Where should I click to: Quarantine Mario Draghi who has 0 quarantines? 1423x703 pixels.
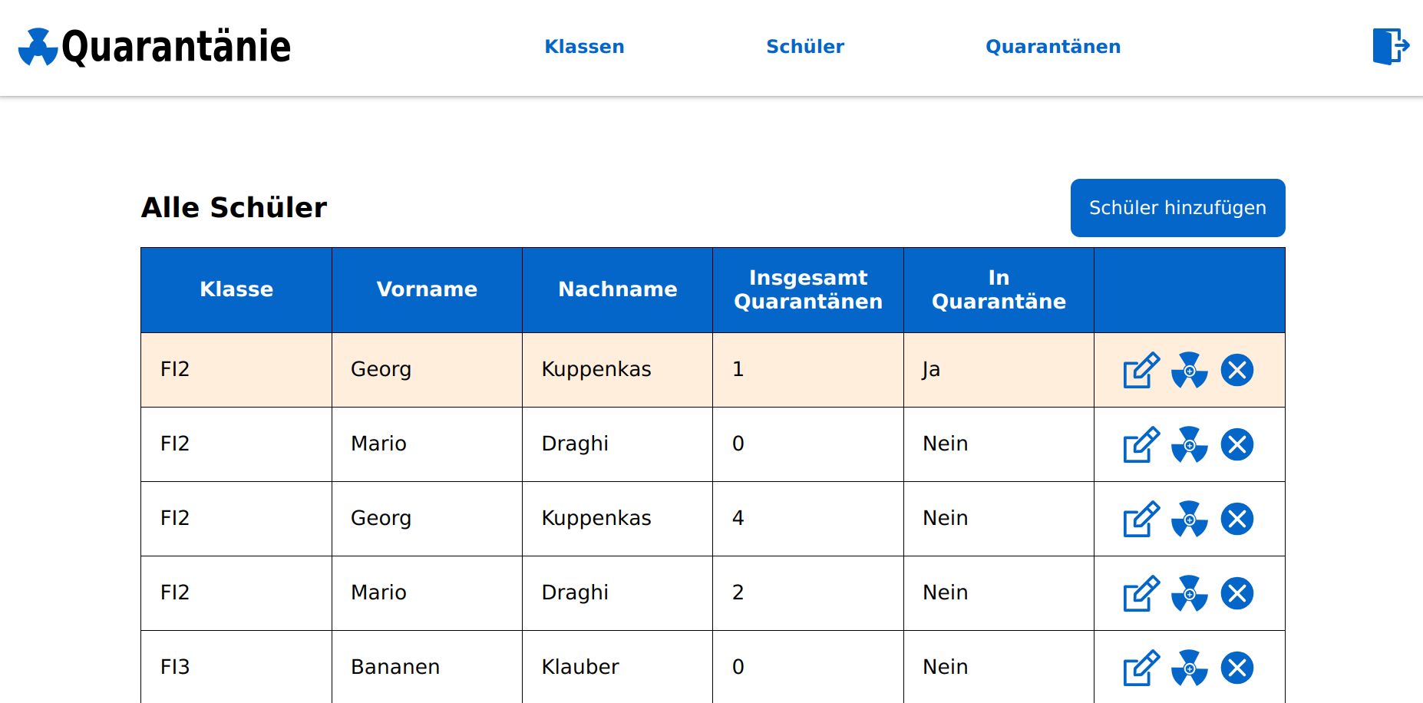click(x=1189, y=444)
